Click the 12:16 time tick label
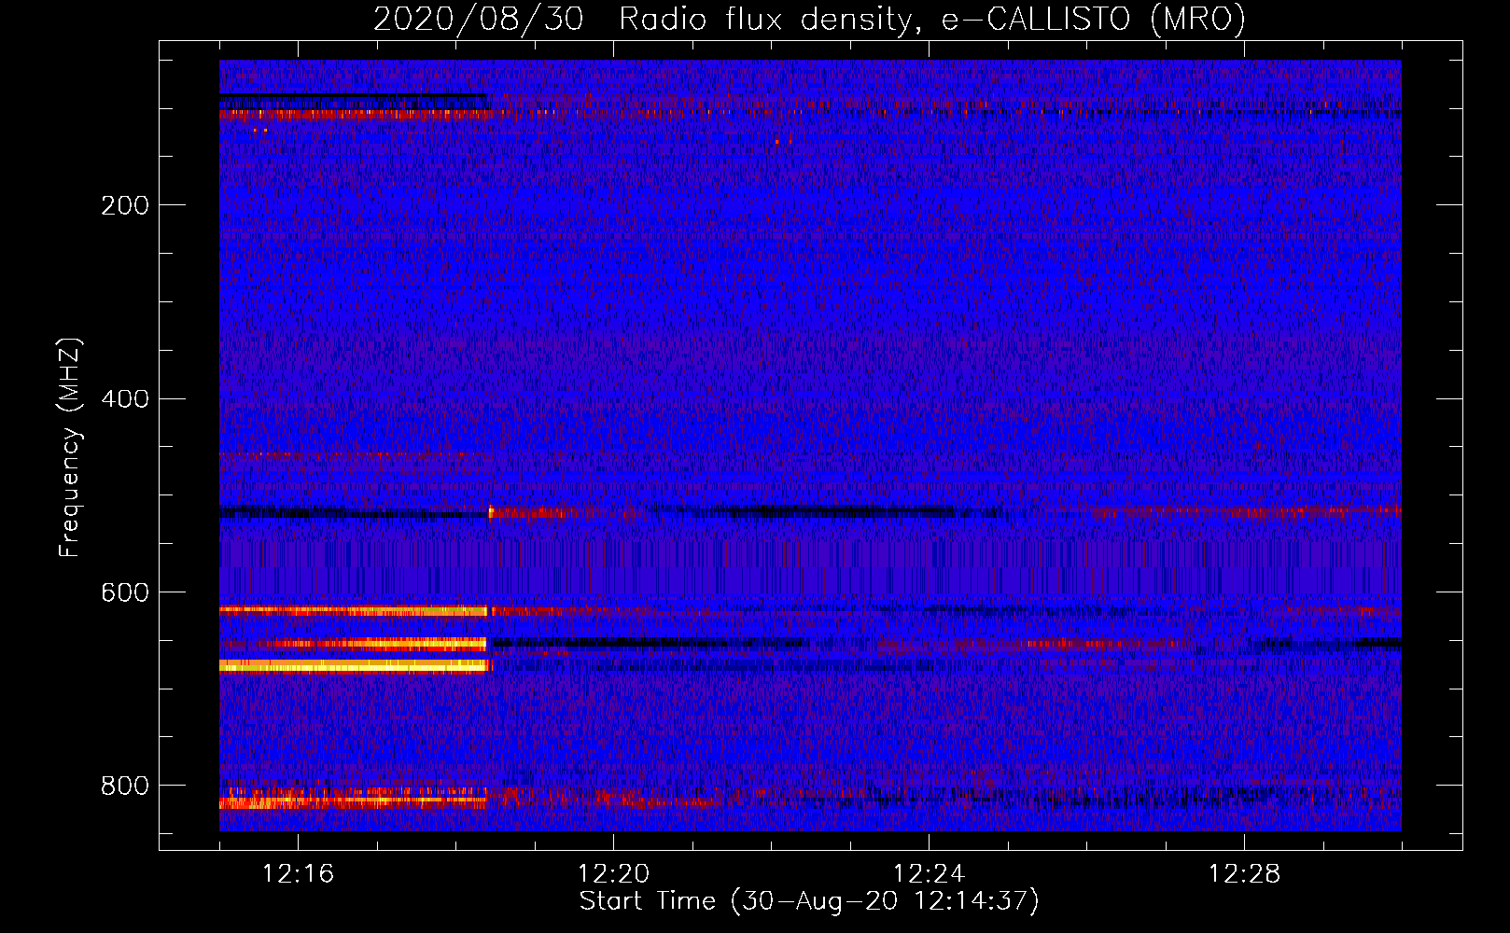 [x=298, y=874]
